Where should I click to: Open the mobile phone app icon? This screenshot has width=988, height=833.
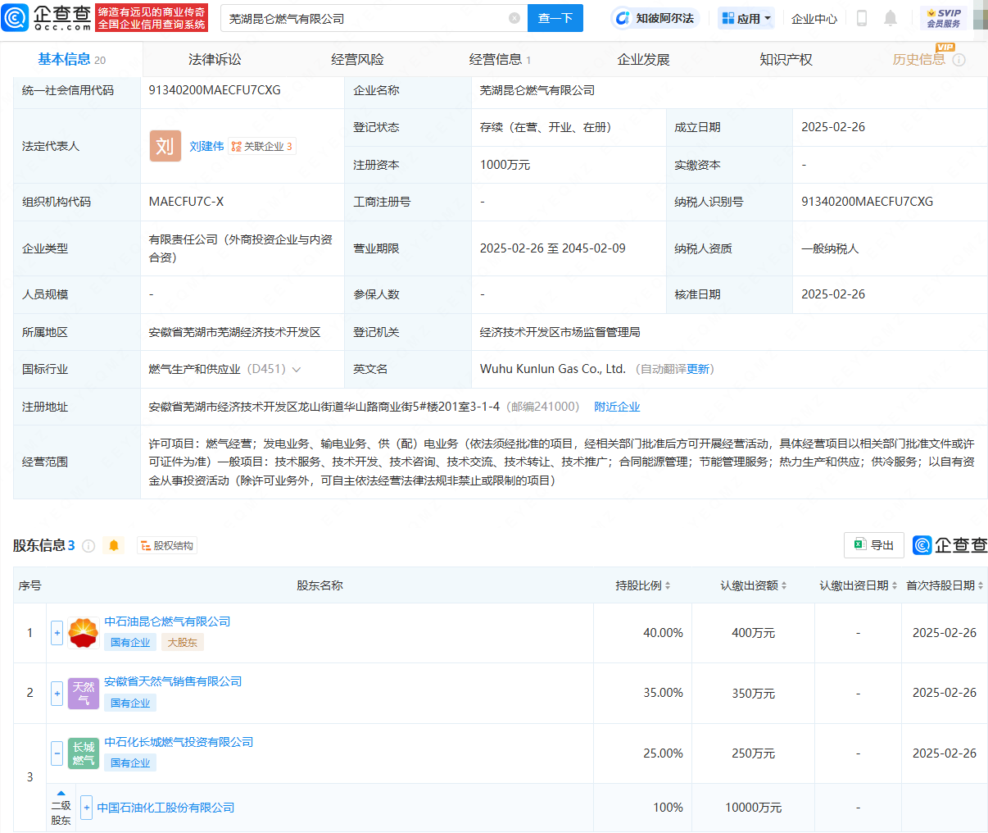[862, 18]
